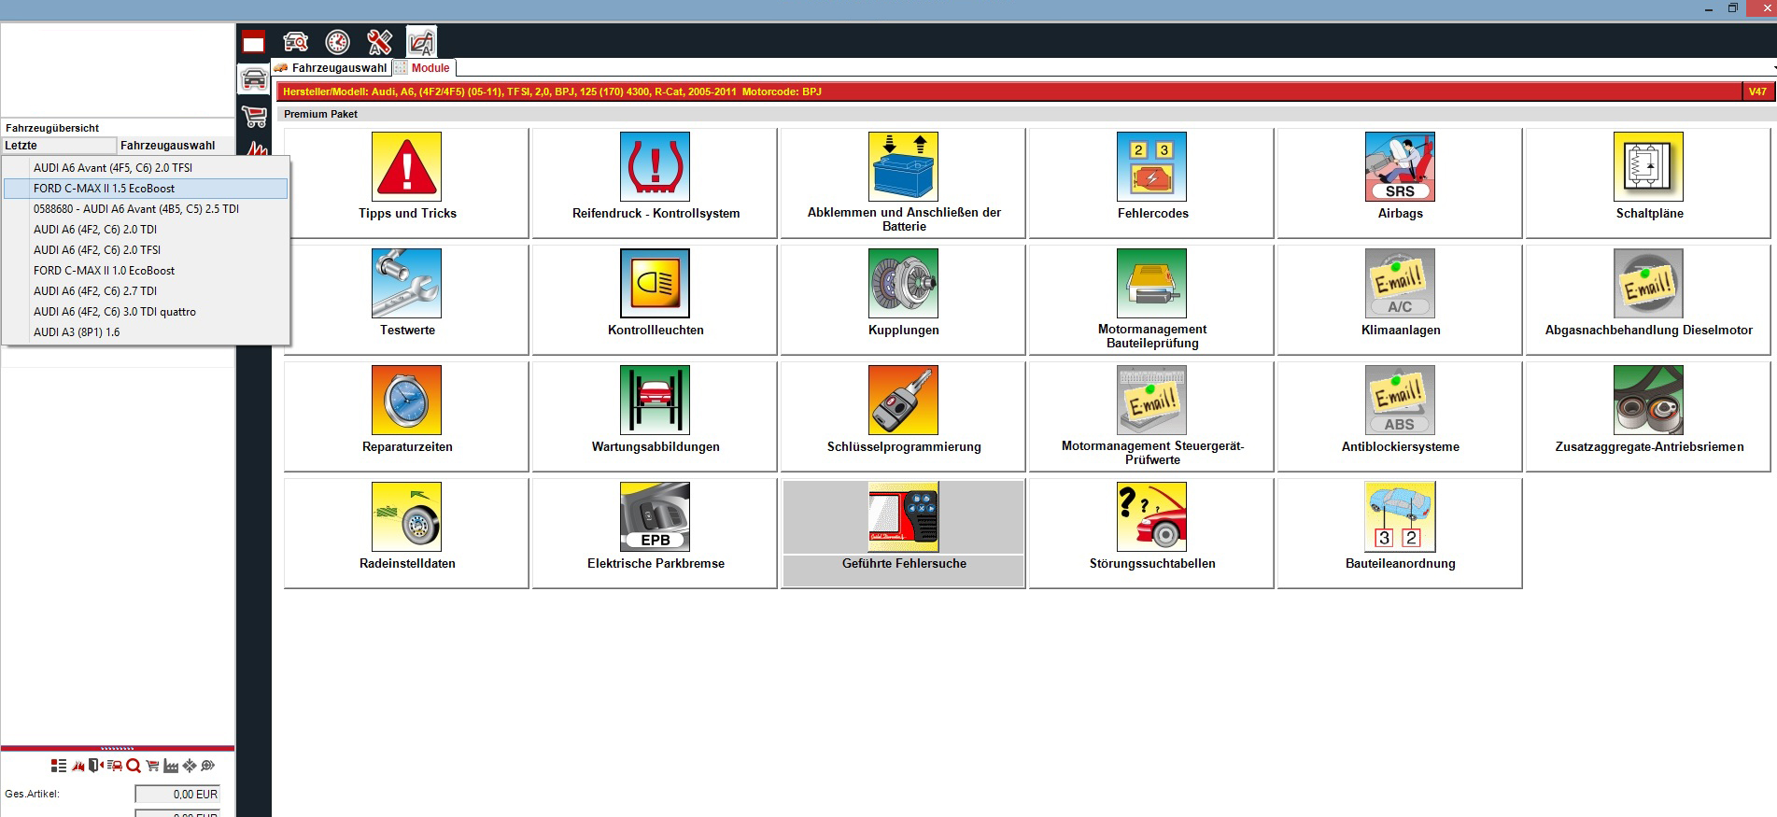Screen dimensions: 1777x817
Task: Select AUDI A6 Avant (4F5, C6) 2.0 TFSI
Action: [x=146, y=168]
